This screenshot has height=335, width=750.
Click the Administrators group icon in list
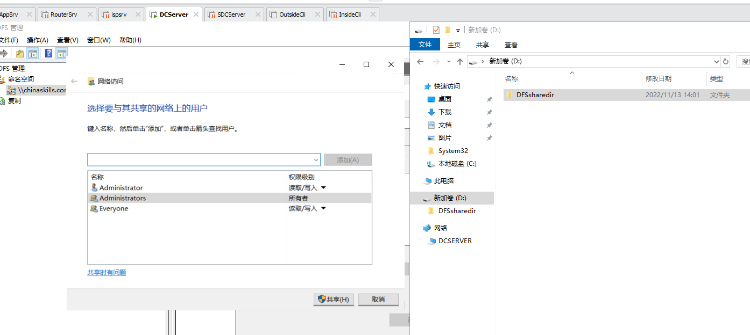click(x=94, y=198)
